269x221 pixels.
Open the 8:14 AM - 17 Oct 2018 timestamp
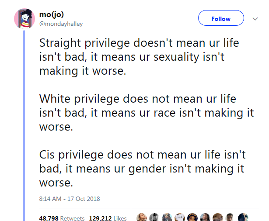point(70,199)
